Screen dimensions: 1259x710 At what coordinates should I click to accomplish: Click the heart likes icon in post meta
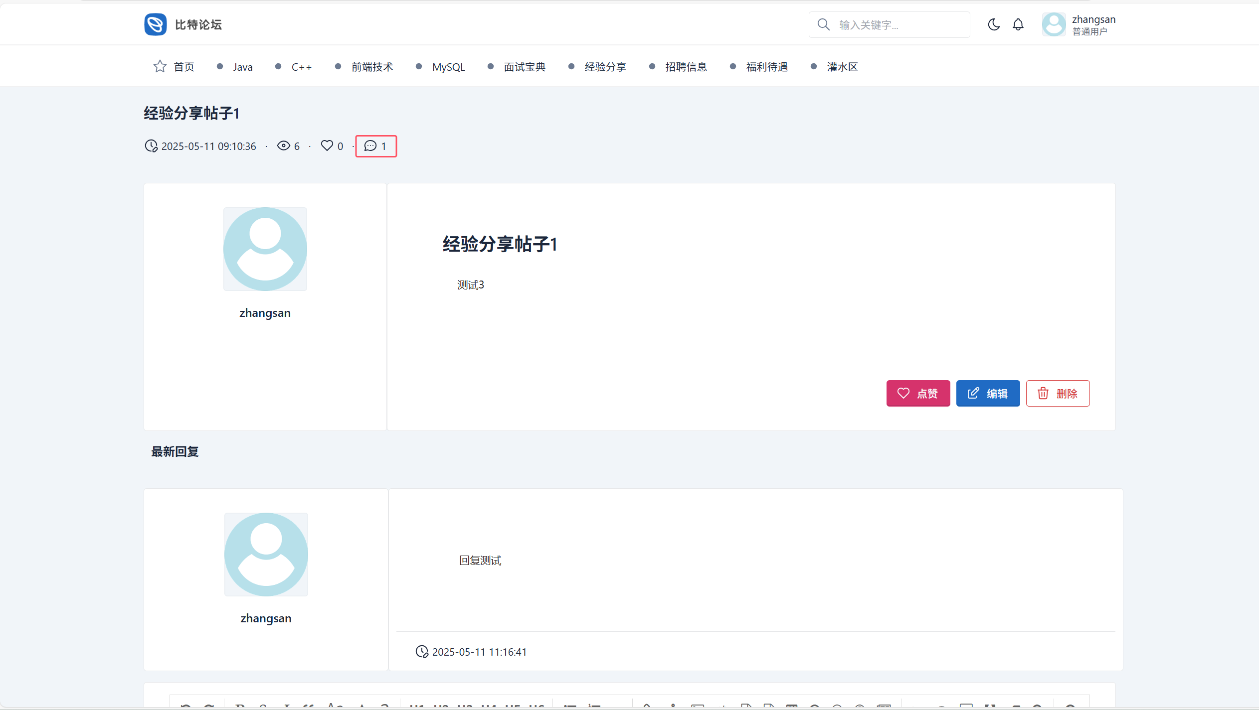(327, 145)
